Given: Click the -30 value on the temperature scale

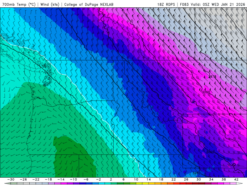Looking at the screenshot, I should 11,179.
